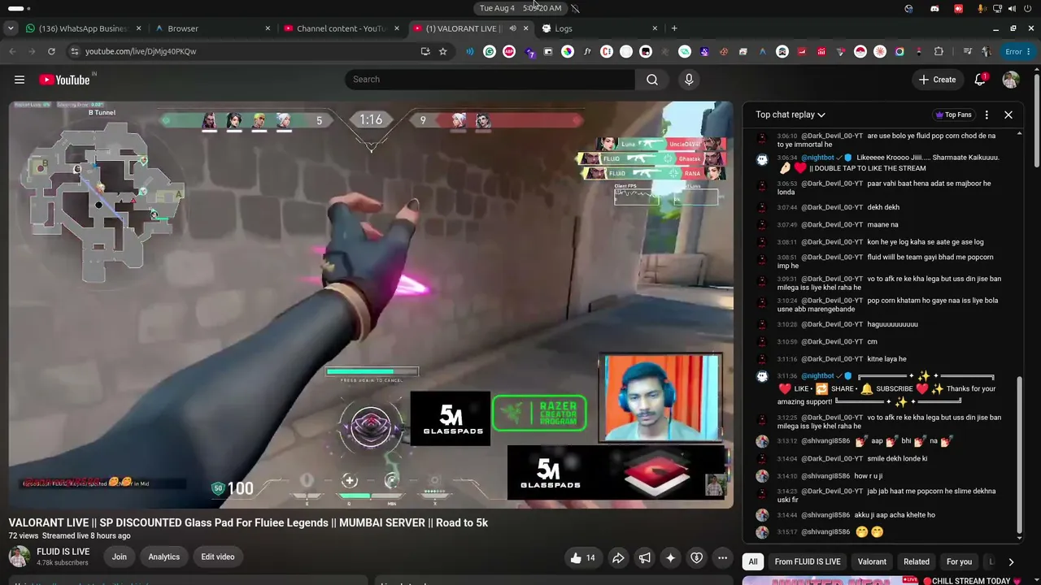Screen dimensions: 1041x585
Task: Mute the VALORANT LIVE tab audio
Action: click(x=512, y=28)
